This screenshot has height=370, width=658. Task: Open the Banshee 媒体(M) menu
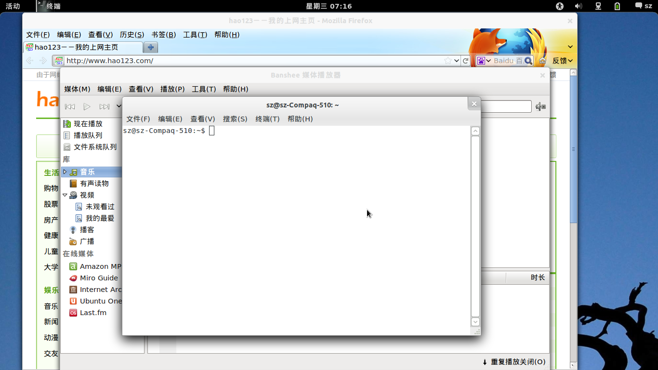click(x=77, y=89)
